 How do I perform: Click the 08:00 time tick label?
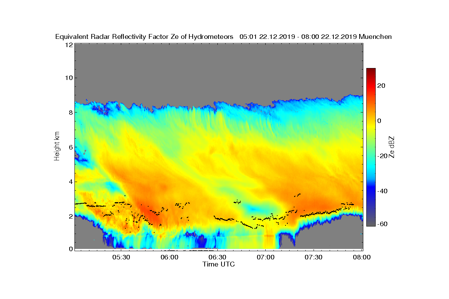[x=362, y=257]
